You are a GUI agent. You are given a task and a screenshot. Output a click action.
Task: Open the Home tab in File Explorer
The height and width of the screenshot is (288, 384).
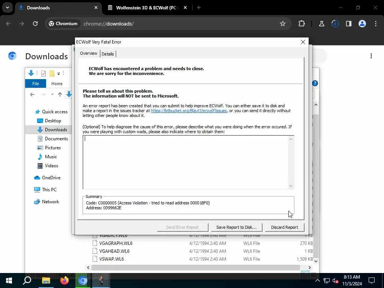(57, 84)
